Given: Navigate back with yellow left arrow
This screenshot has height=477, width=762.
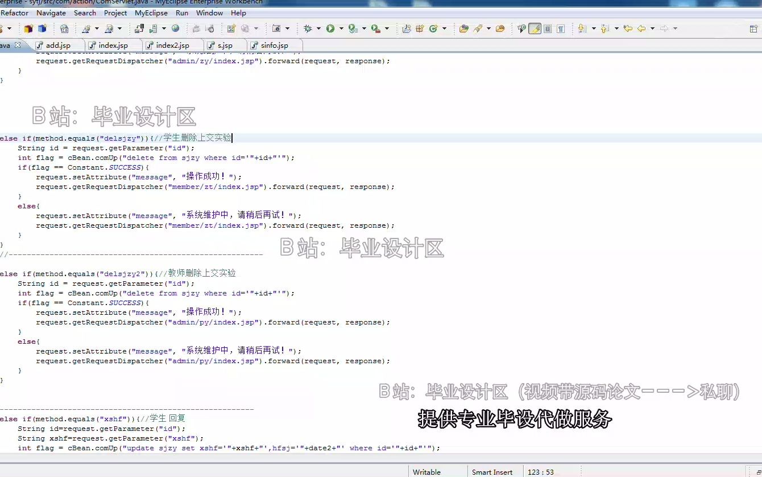Looking at the screenshot, I should 641,28.
